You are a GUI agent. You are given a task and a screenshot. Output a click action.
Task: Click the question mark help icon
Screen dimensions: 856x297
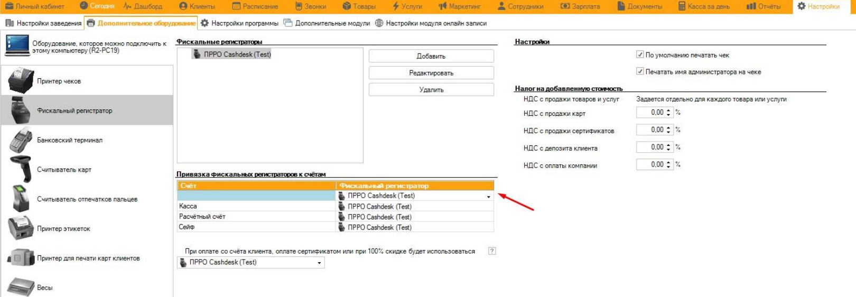pos(492,251)
